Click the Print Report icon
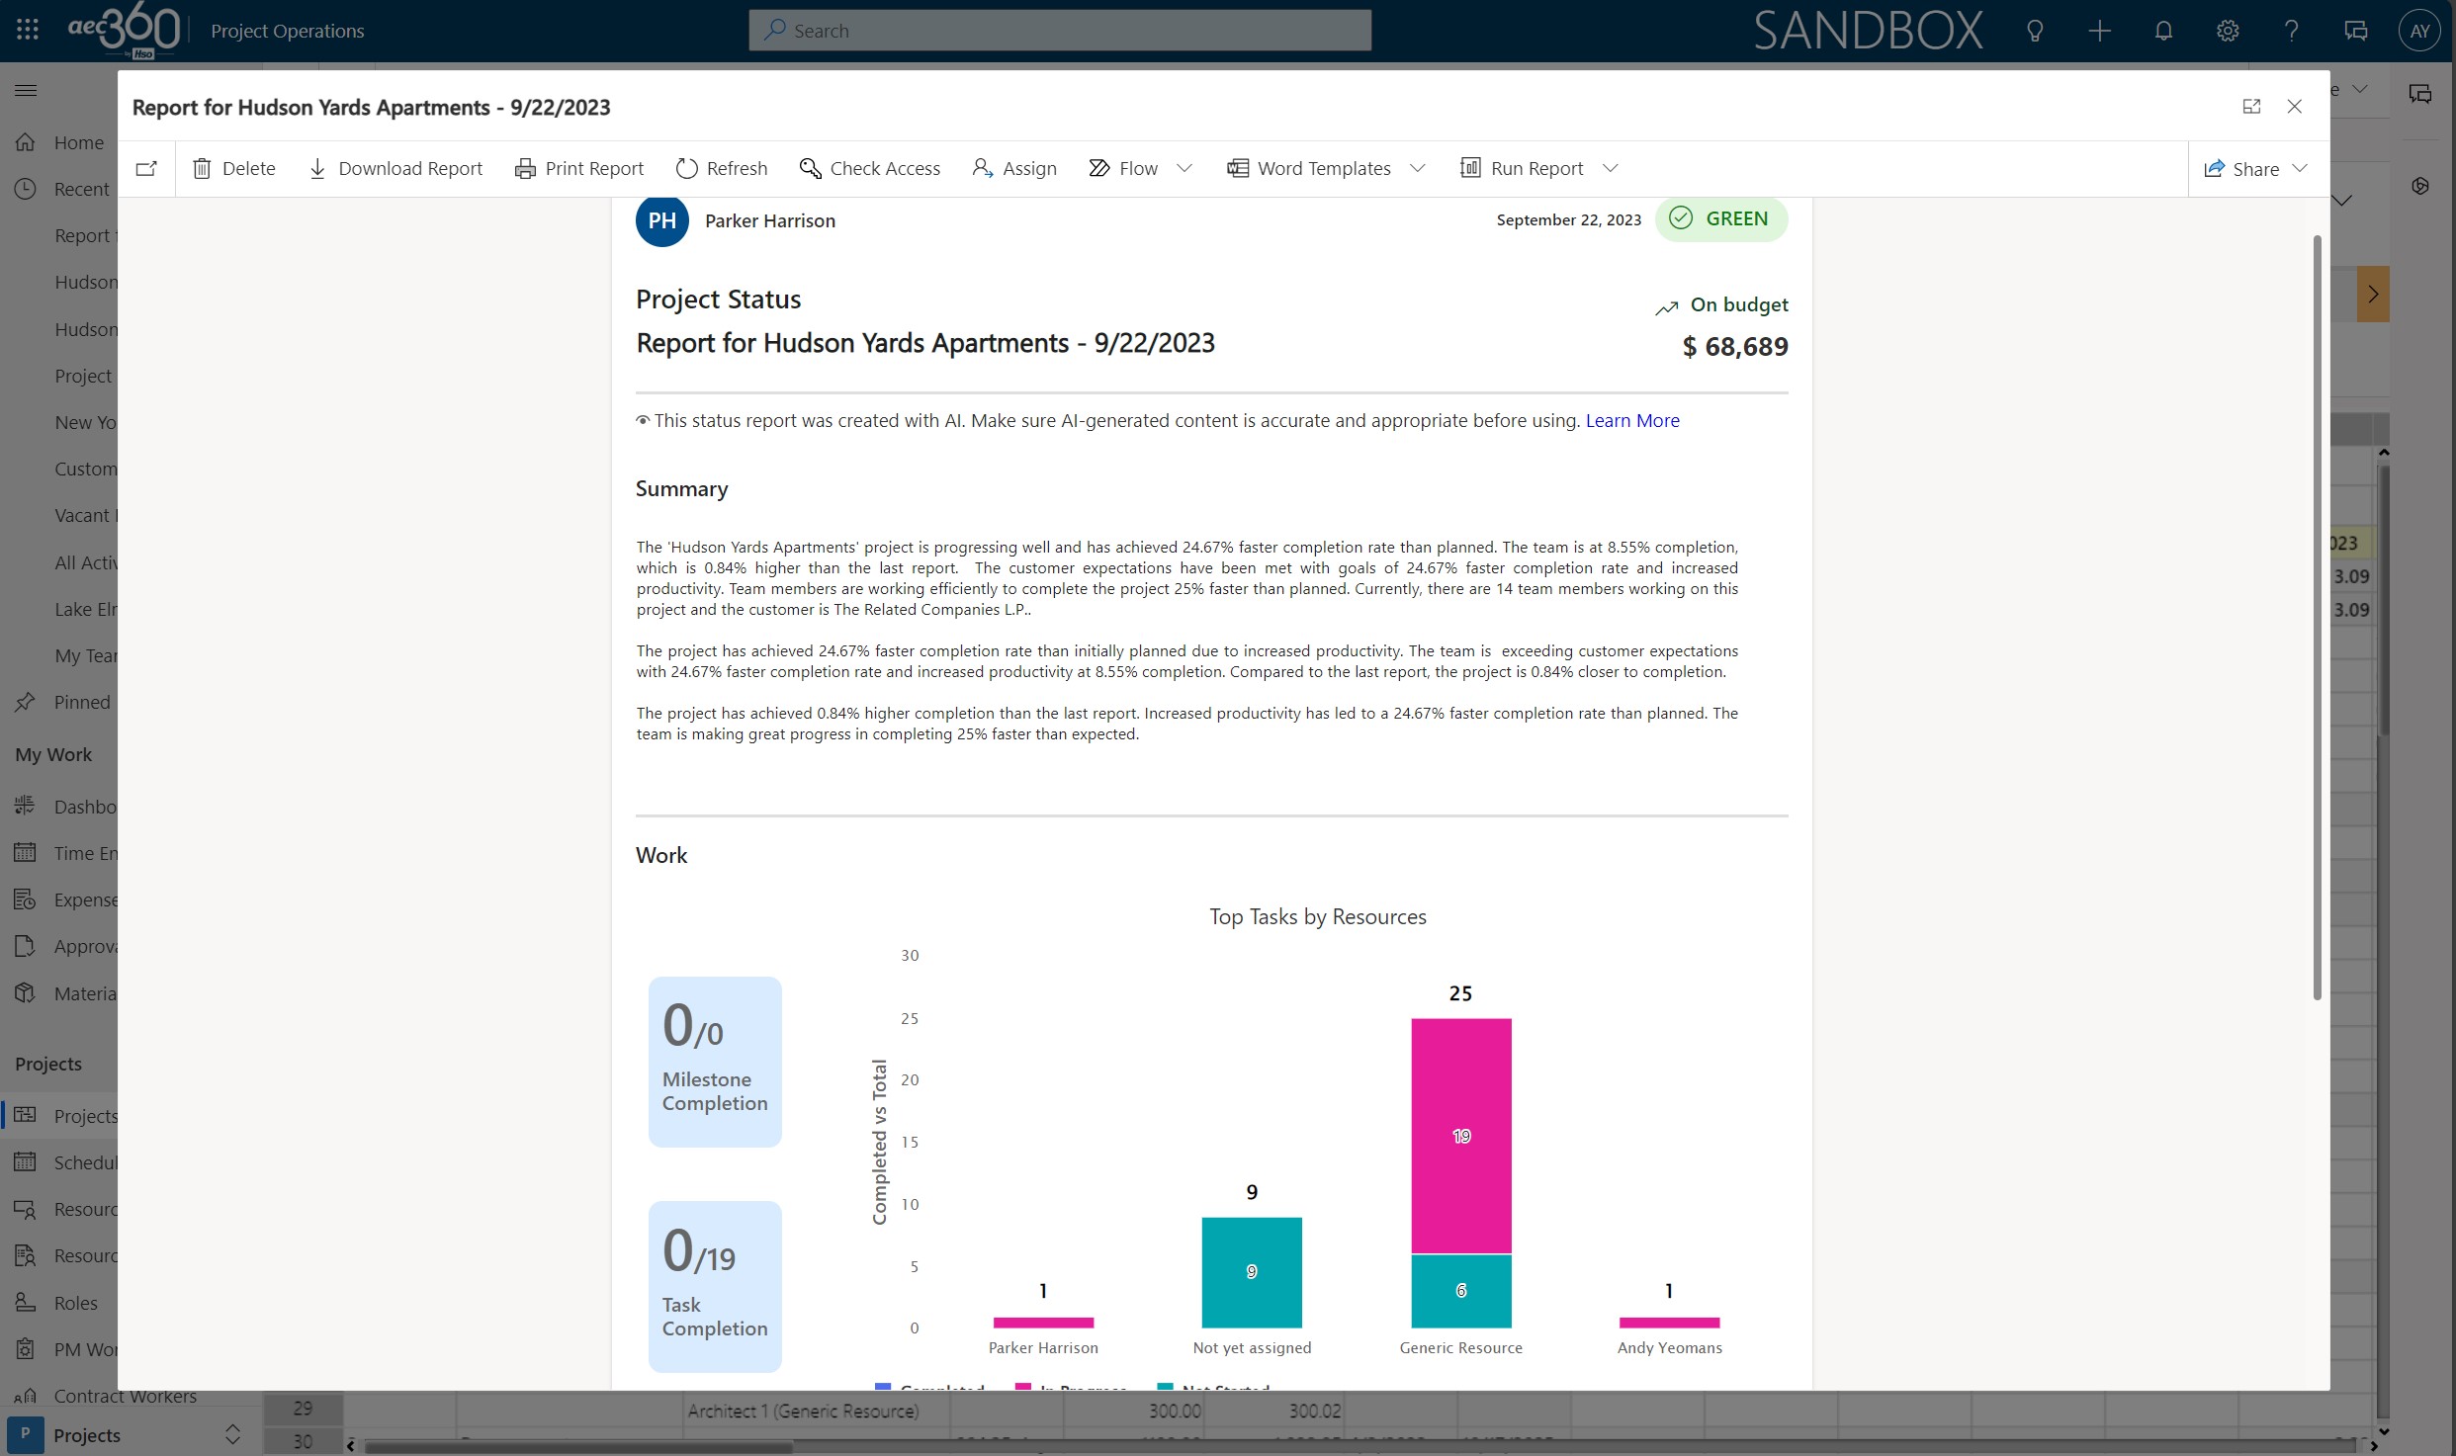 click(x=525, y=168)
